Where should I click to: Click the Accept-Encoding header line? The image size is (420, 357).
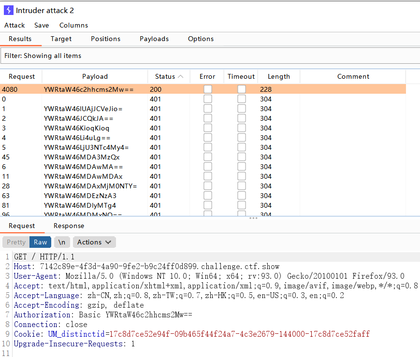pos(79,305)
